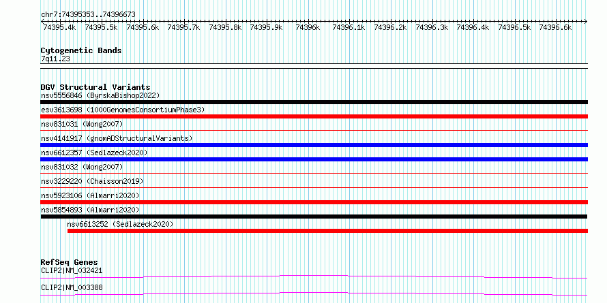607x303 pixels.
Task: Open the CLIP2|NM_032421 transcript label
Action: click(72, 270)
